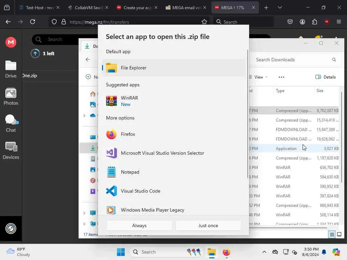Open the MEGA transfer manager circle icon

pyautogui.click(x=11, y=229)
